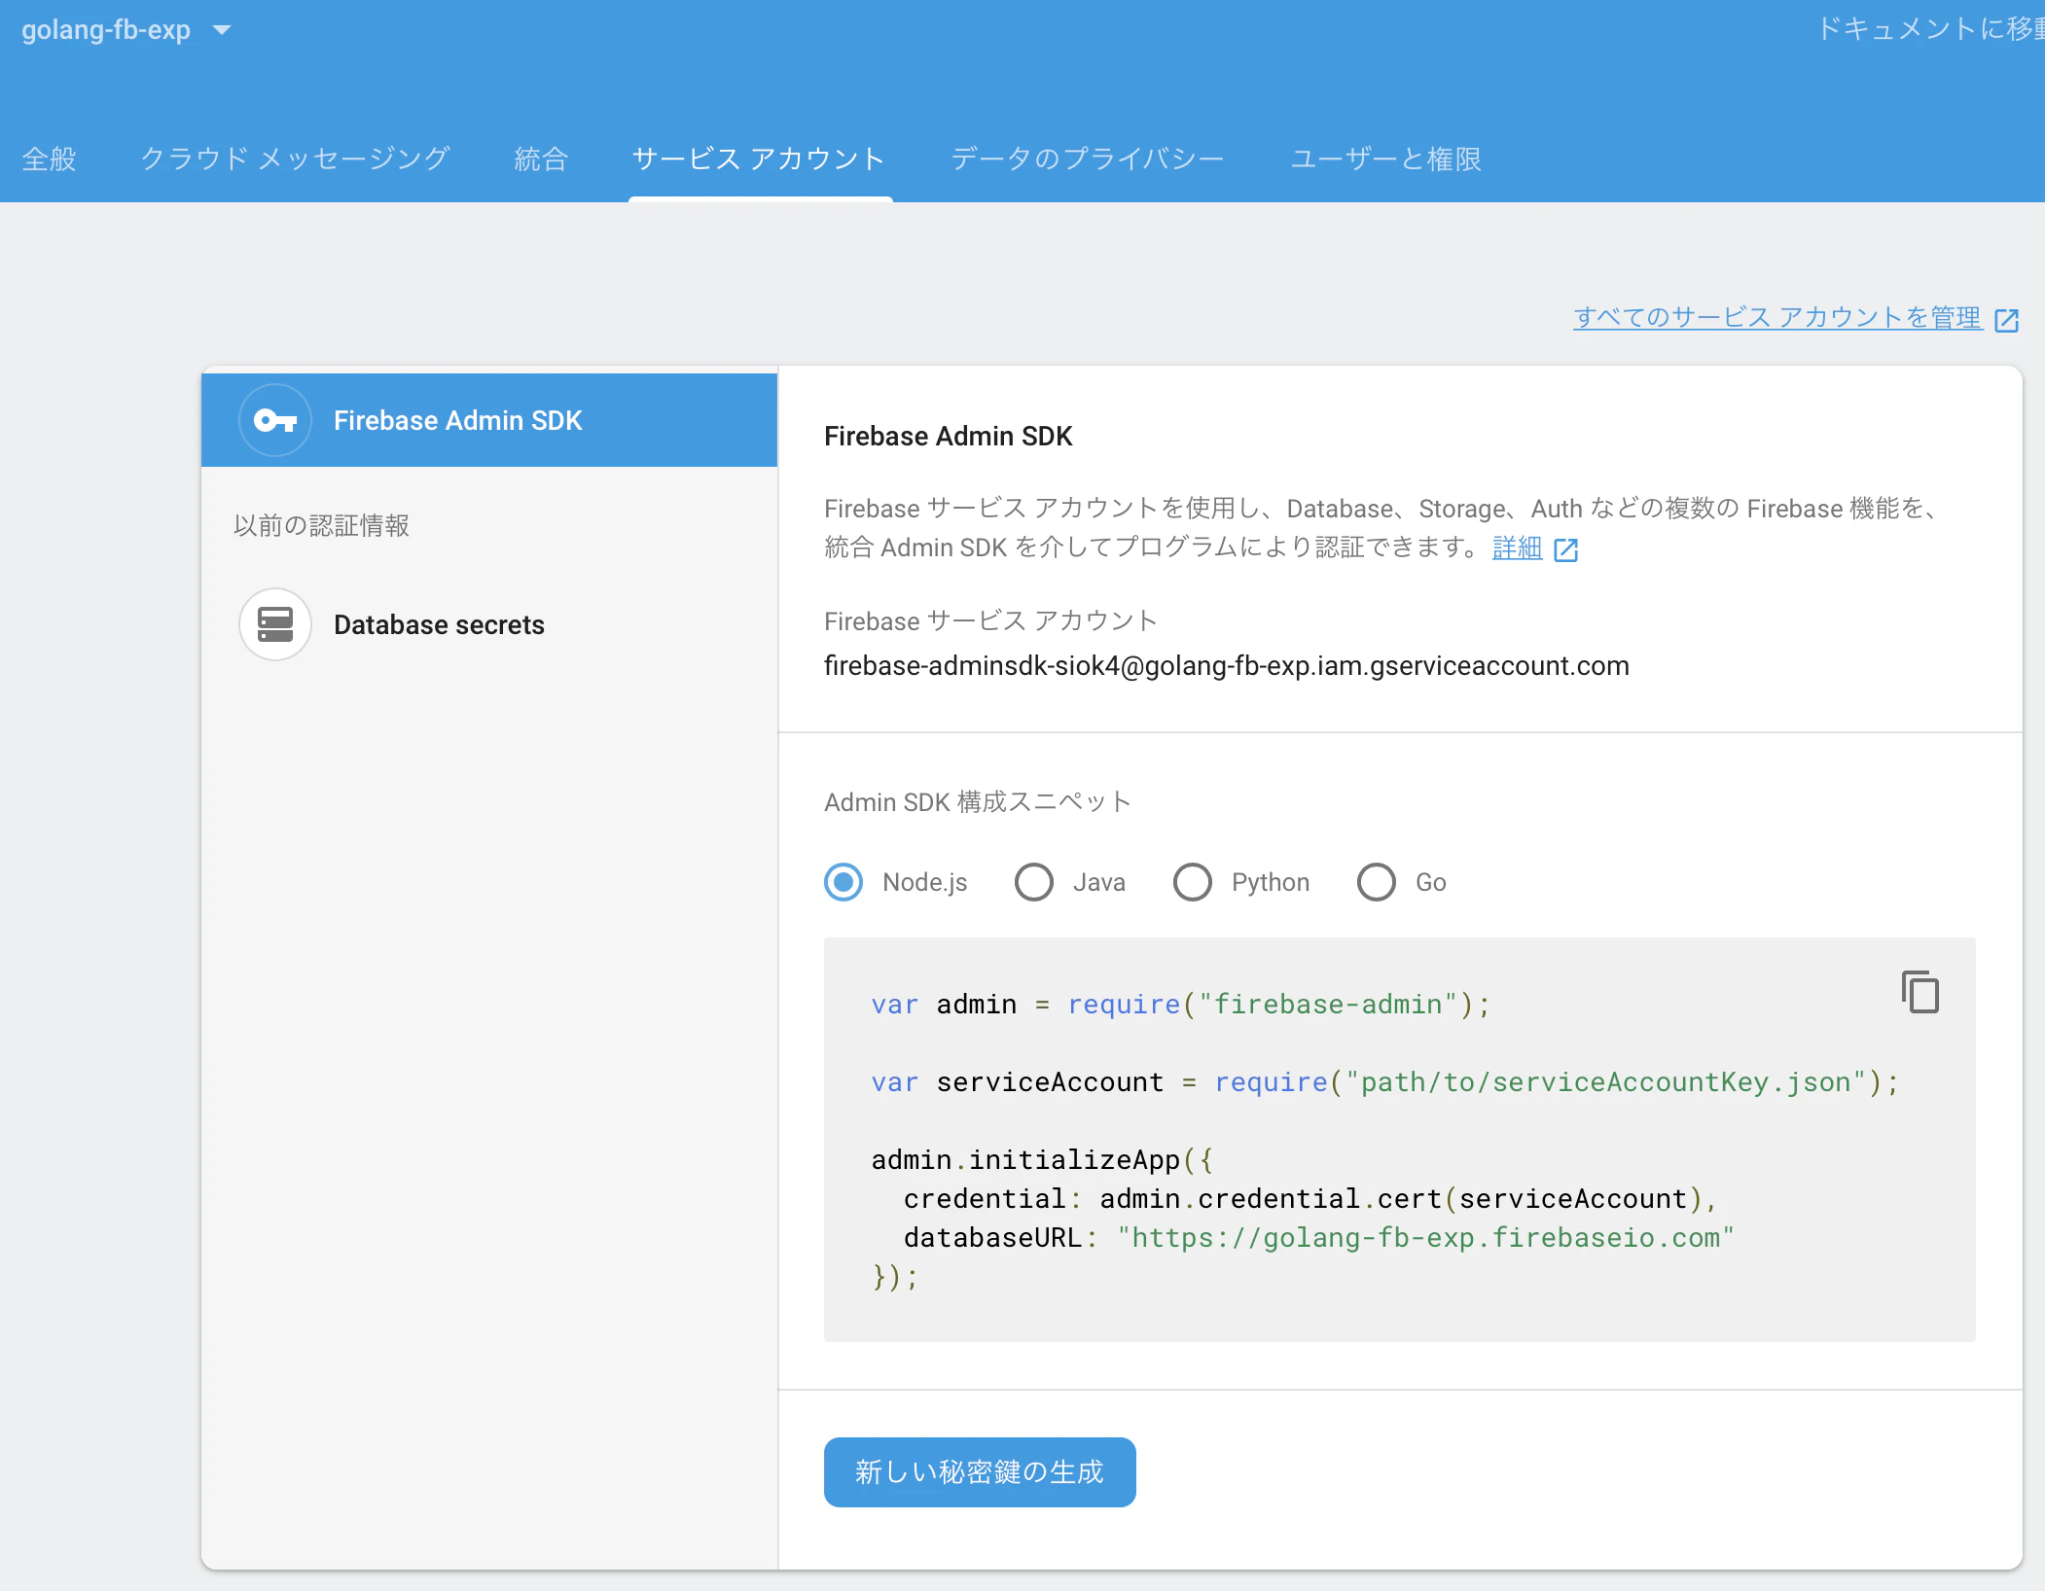Select the サービス アカウント tab
The width and height of the screenshot is (2045, 1591).
click(759, 159)
